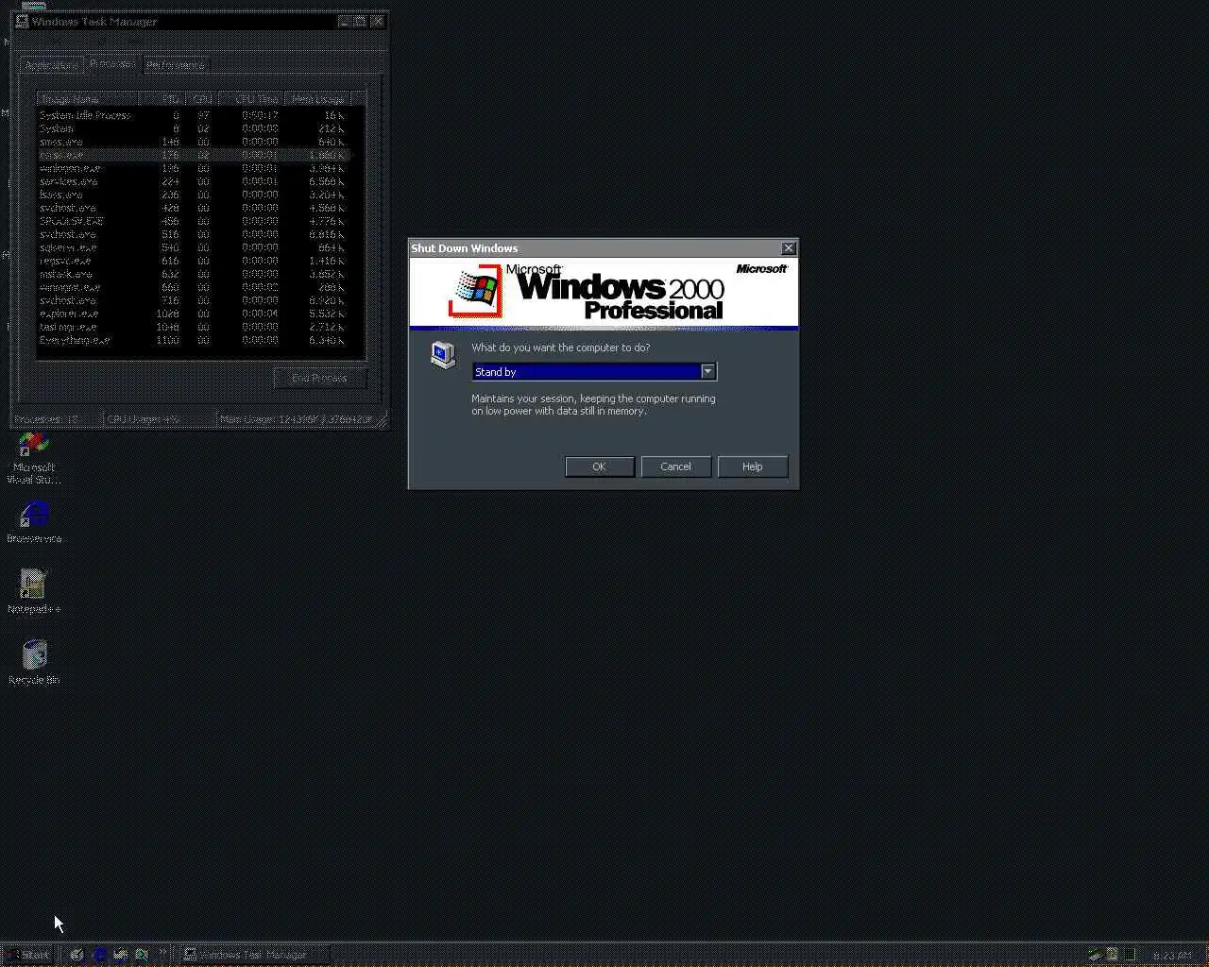The image size is (1209, 967).
Task: Select services.exe process row
Action: 194,181
